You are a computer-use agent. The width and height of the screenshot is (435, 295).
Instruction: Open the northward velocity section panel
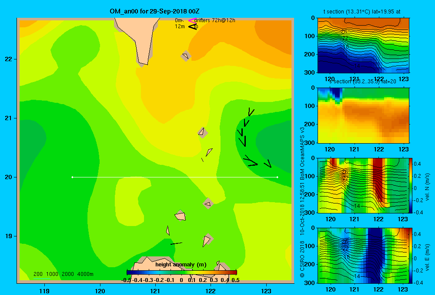363,185
